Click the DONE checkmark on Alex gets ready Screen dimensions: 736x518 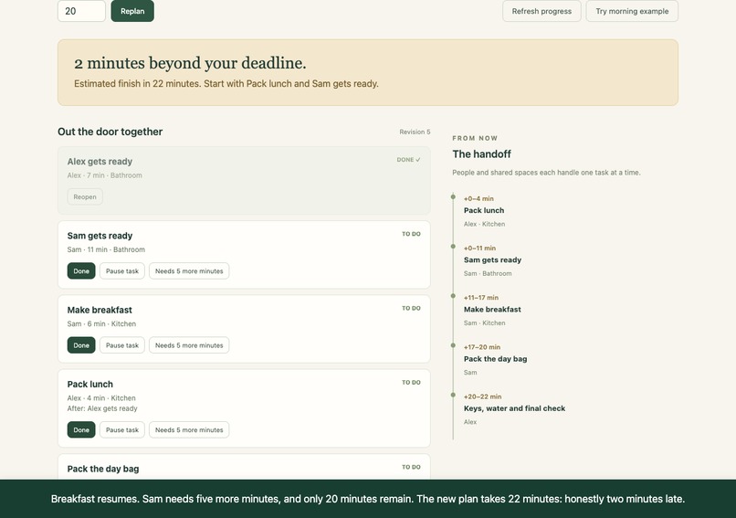tap(408, 160)
